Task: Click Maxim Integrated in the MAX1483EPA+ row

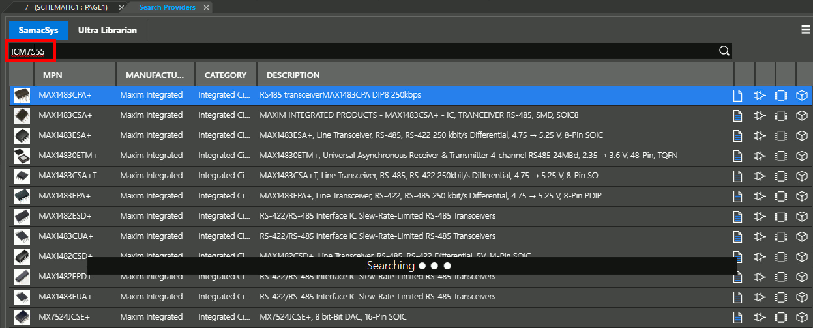Action: [x=151, y=196]
